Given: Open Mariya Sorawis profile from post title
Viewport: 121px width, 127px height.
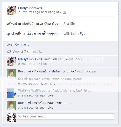Looking at the screenshot, I should pos(30,8).
